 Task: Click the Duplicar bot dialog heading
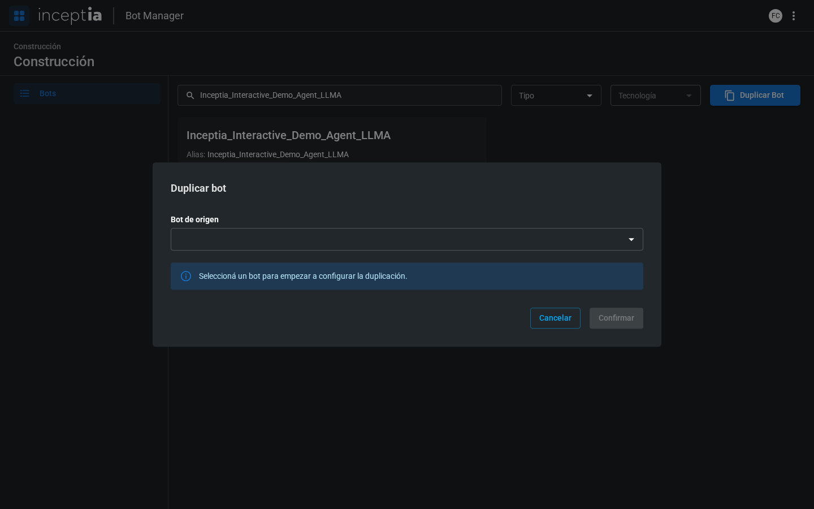198,188
